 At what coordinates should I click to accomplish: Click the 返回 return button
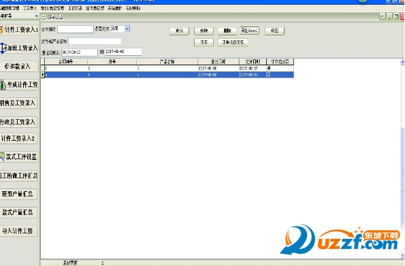click(274, 31)
